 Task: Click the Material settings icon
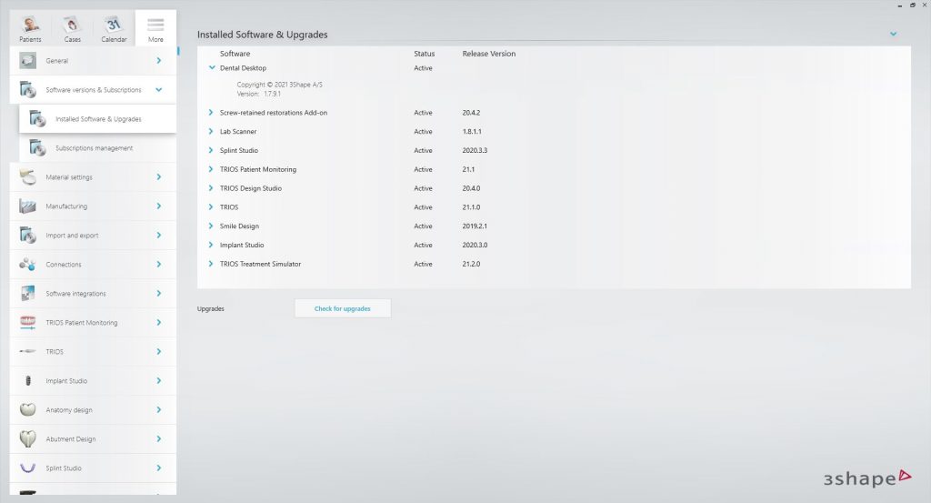click(28, 177)
